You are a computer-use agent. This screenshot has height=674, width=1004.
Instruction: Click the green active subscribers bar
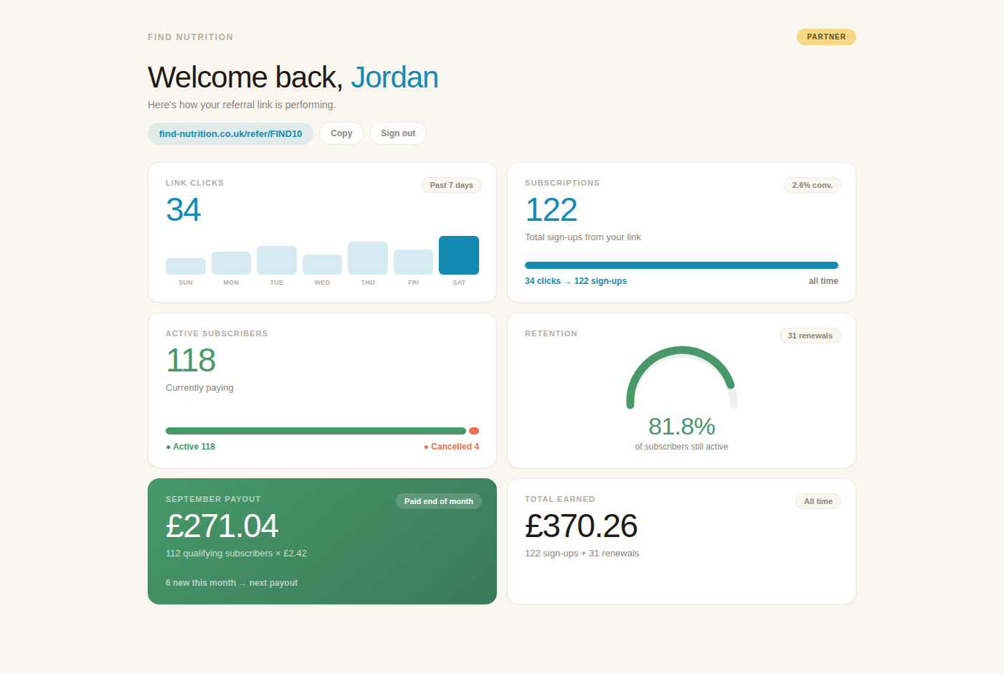(316, 431)
